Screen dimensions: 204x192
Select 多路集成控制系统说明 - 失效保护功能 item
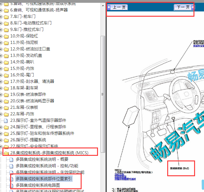(50, 172)
